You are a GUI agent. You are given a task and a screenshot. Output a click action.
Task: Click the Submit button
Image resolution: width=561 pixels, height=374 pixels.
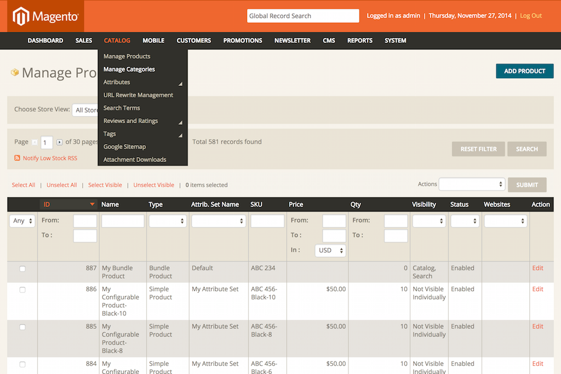(x=527, y=185)
